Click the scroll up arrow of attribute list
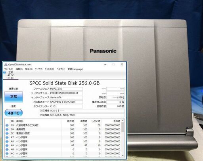The image size is (203, 161). click(123, 121)
